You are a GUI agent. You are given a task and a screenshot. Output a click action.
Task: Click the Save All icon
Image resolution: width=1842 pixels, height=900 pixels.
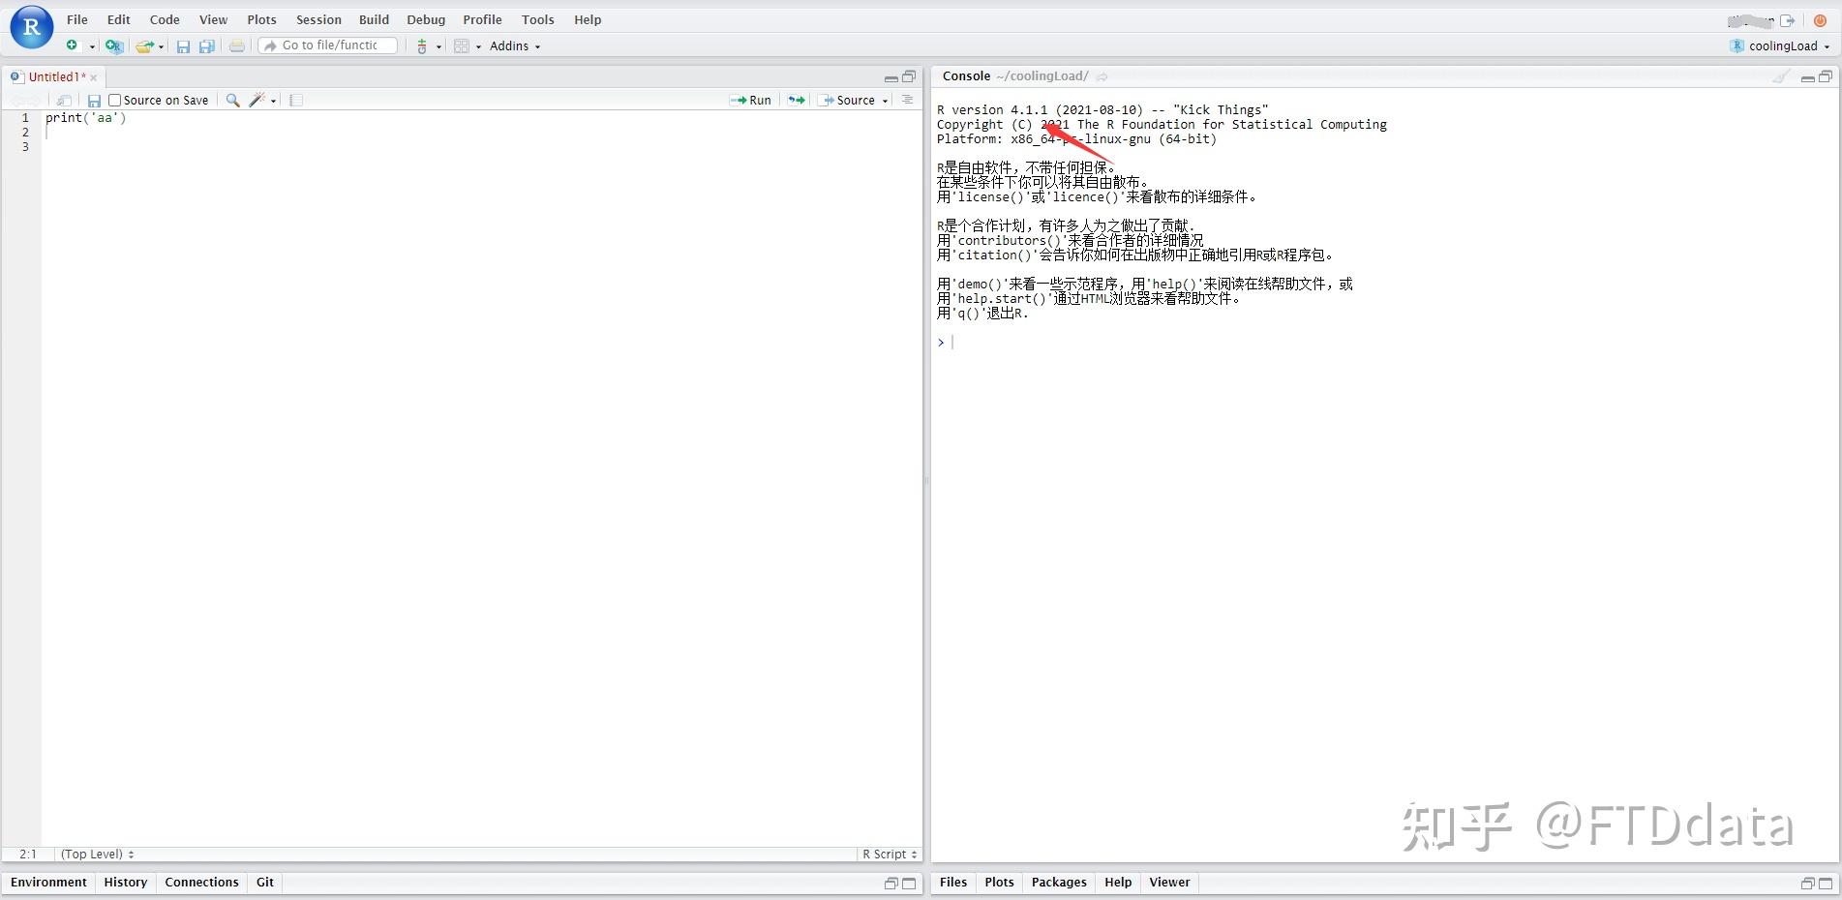(x=206, y=45)
